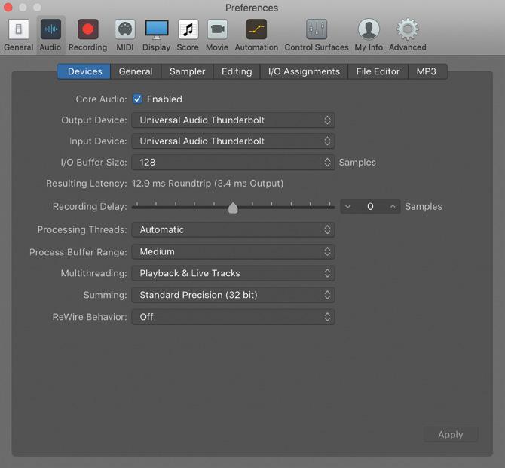This screenshot has width=505, height=468.
Task: Open Input Device dropdown
Action: [x=233, y=141]
